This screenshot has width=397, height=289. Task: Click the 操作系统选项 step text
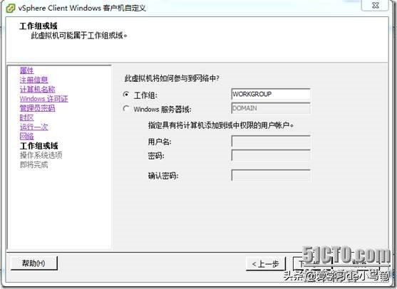click(41, 155)
